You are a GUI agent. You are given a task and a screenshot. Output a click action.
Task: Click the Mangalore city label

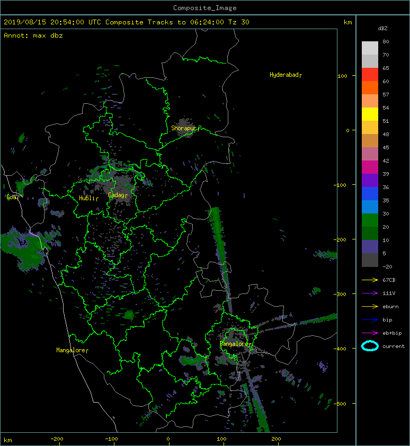(x=72, y=350)
